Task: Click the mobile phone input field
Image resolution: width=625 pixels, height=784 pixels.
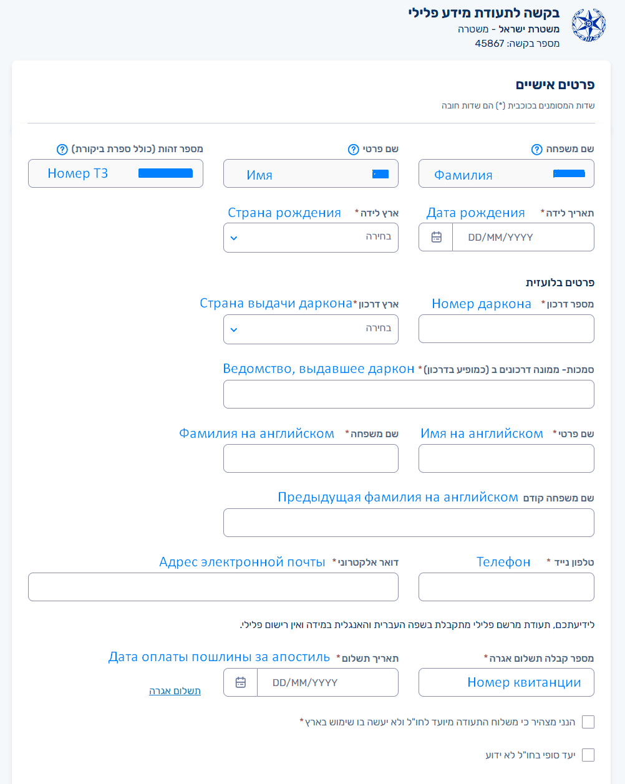Action: [506, 587]
